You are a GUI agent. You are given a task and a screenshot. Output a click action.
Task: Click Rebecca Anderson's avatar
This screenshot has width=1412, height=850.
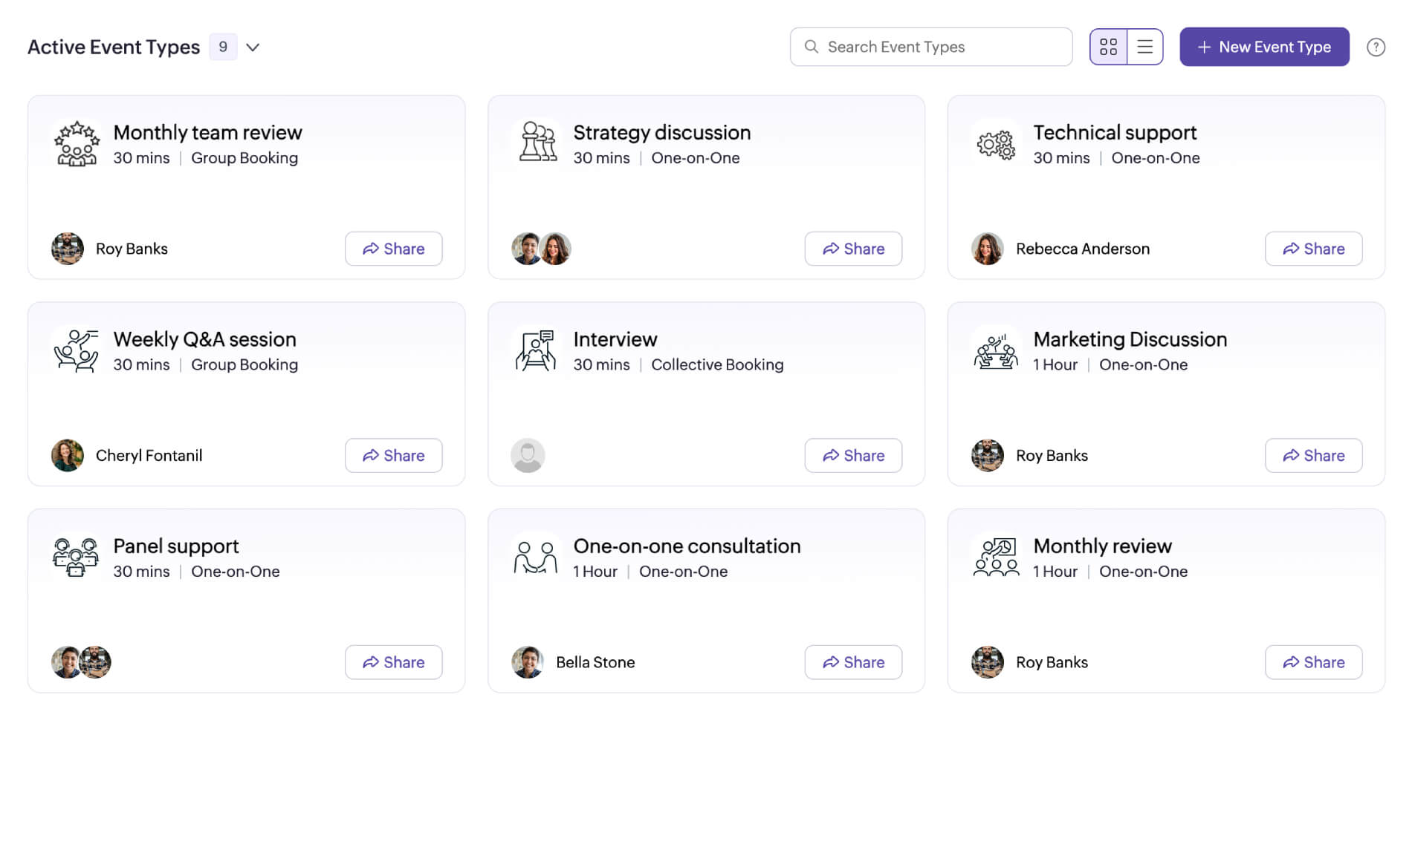coord(988,249)
